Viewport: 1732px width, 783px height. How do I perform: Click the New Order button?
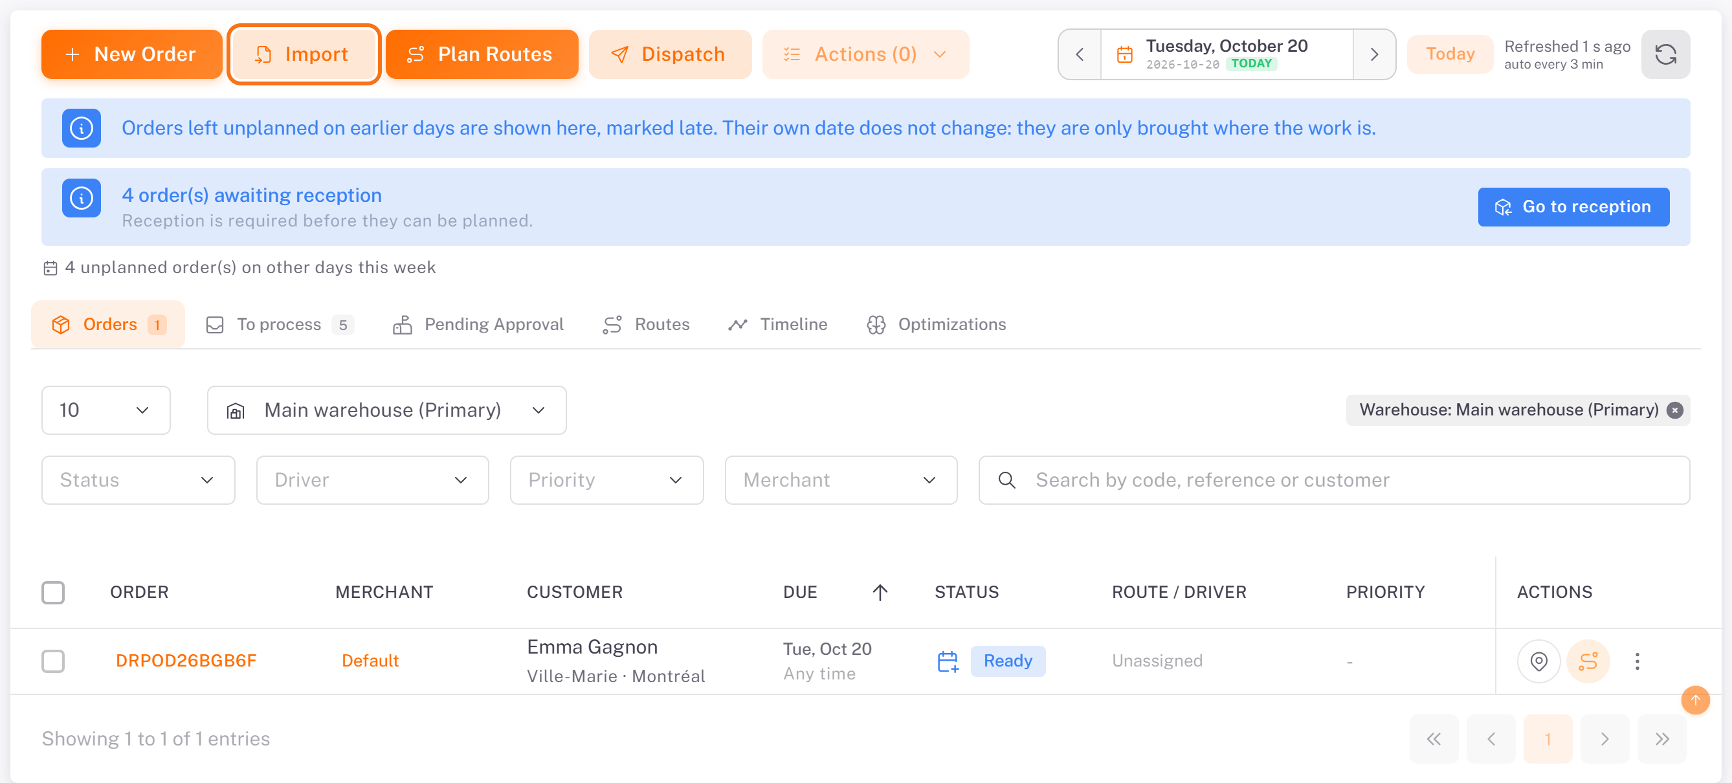(x=131, y=54)
